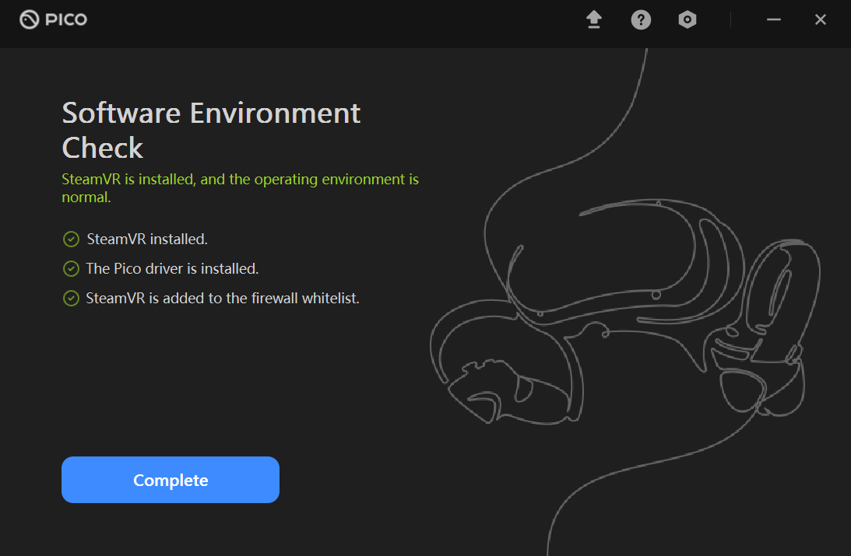Click the Complete button

pos(171,480)
